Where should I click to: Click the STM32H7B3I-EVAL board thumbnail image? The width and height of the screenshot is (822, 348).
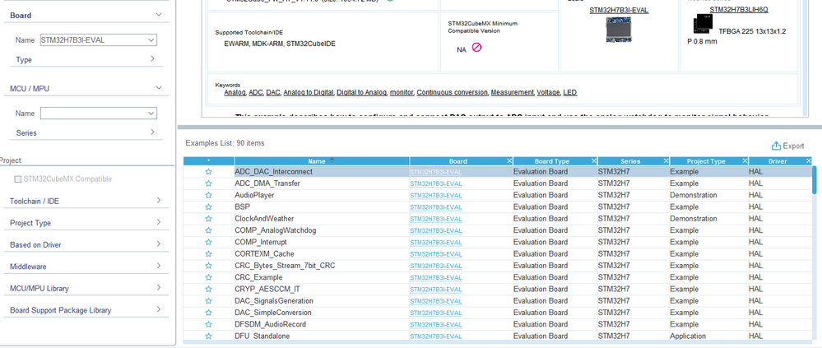coord(619,30)
